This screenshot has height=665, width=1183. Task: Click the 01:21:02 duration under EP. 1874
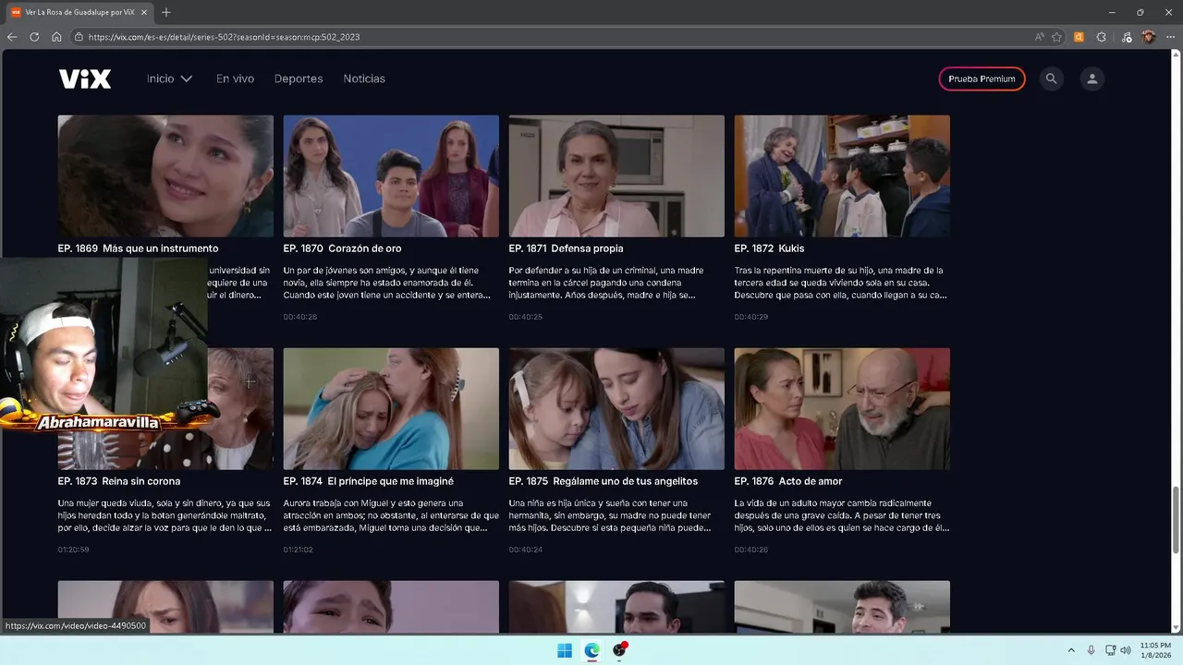pyautogui.click(x=299, y=550)
